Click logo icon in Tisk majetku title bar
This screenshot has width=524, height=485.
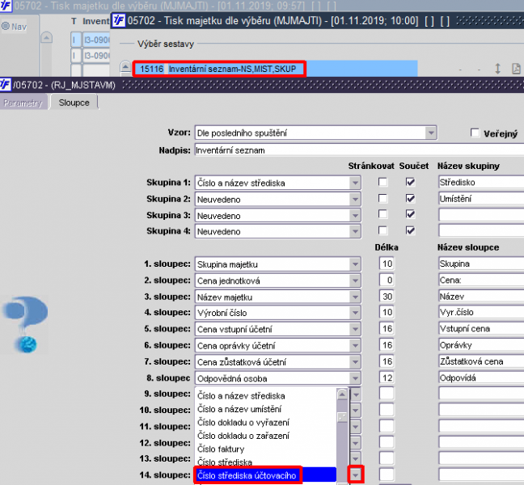coord(119,21)
